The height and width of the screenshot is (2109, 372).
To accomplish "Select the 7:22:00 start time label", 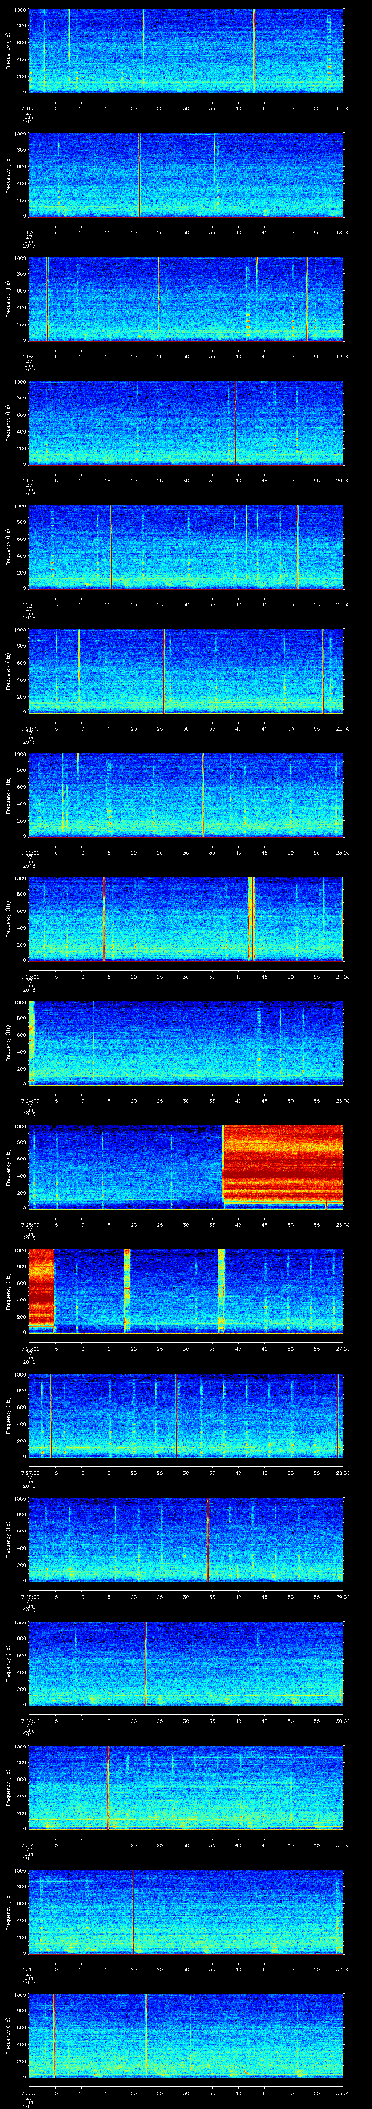I will (29, 853).
